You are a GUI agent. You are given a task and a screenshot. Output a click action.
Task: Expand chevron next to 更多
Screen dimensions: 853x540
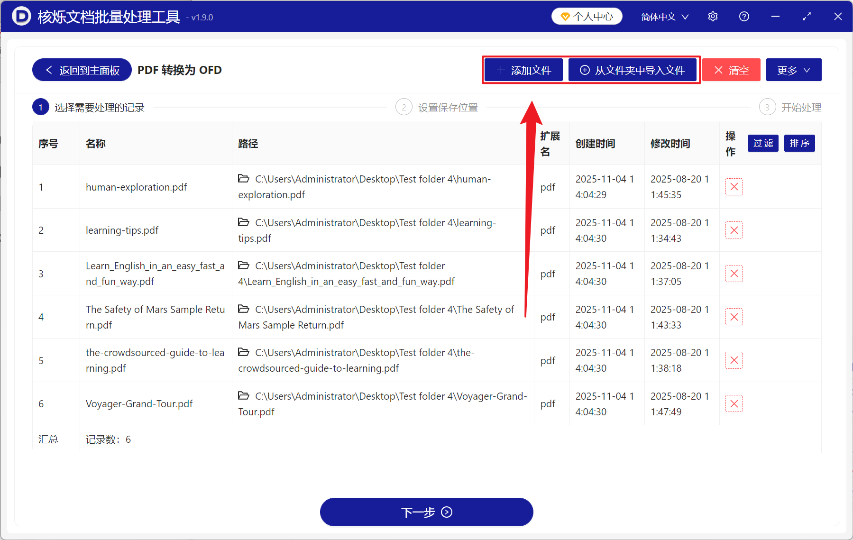[807, 70]
